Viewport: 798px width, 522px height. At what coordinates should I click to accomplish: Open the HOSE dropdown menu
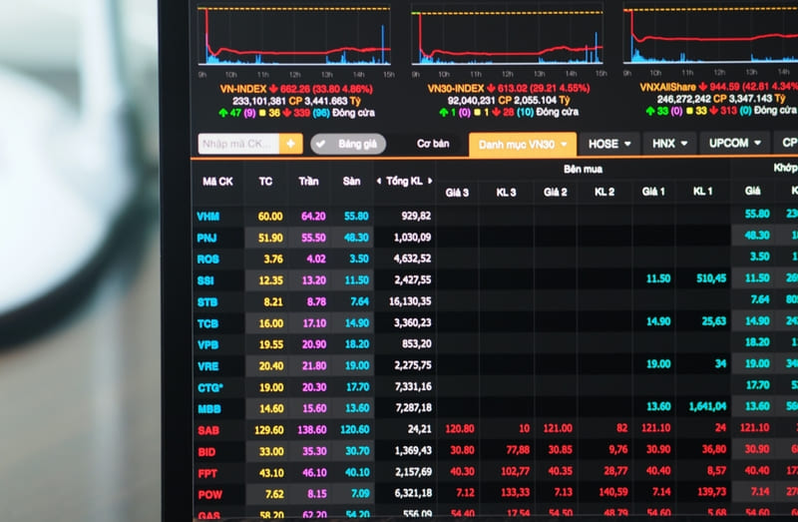coord(609,144)
